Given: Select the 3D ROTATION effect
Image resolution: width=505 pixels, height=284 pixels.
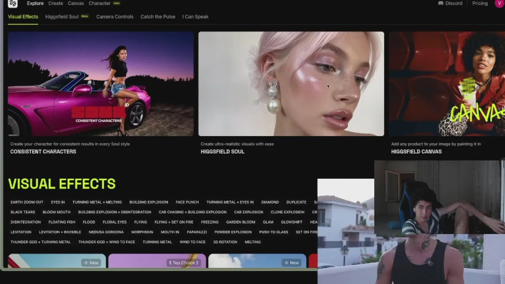Looking at the screenshot, I should (225, 242).
